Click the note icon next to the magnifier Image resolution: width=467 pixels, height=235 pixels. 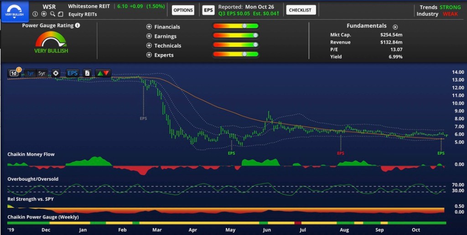click(61, 14)
